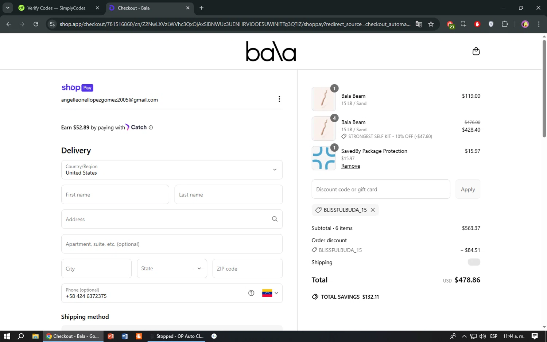Click the Catch payment link
Screen dimensions: 547x342
pos(136,127)
